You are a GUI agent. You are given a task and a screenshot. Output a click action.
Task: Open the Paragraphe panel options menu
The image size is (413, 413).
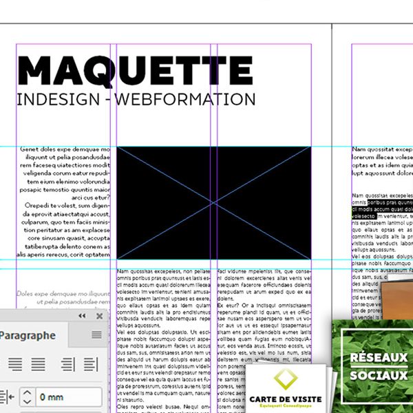[96, 335]
